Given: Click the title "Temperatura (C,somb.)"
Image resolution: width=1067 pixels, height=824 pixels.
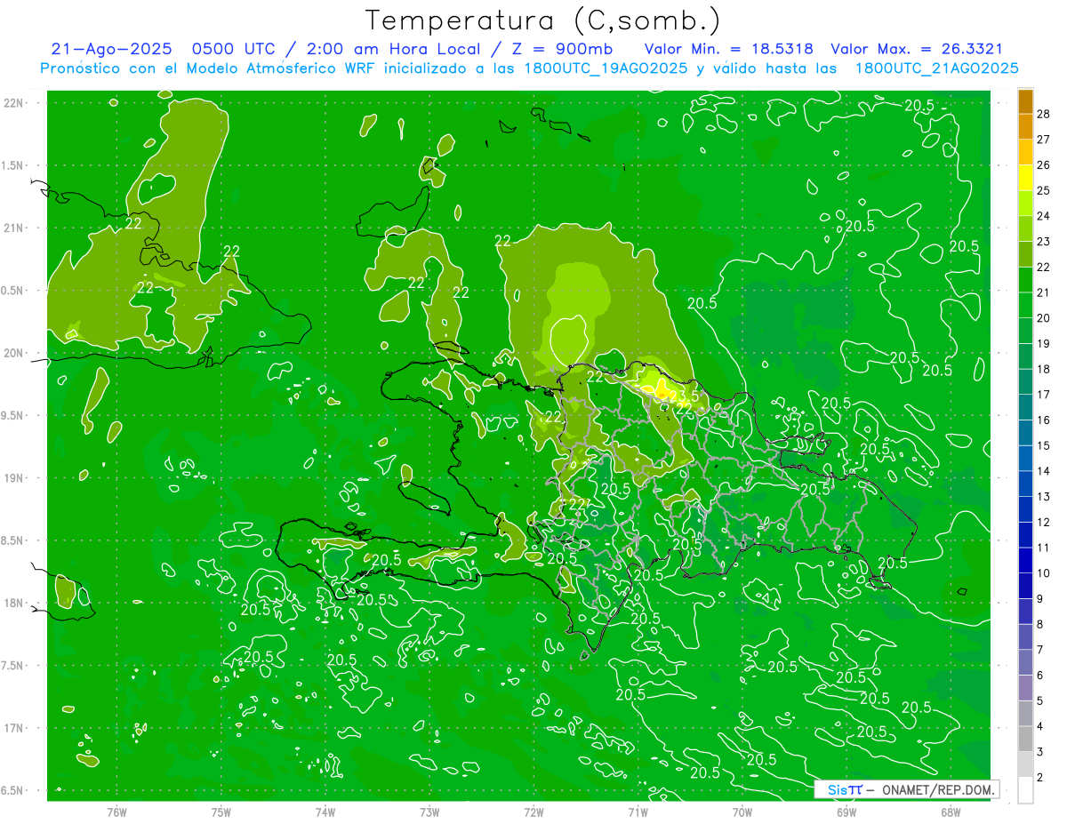Looking at the screenshot, I should [x=543, y=20].
